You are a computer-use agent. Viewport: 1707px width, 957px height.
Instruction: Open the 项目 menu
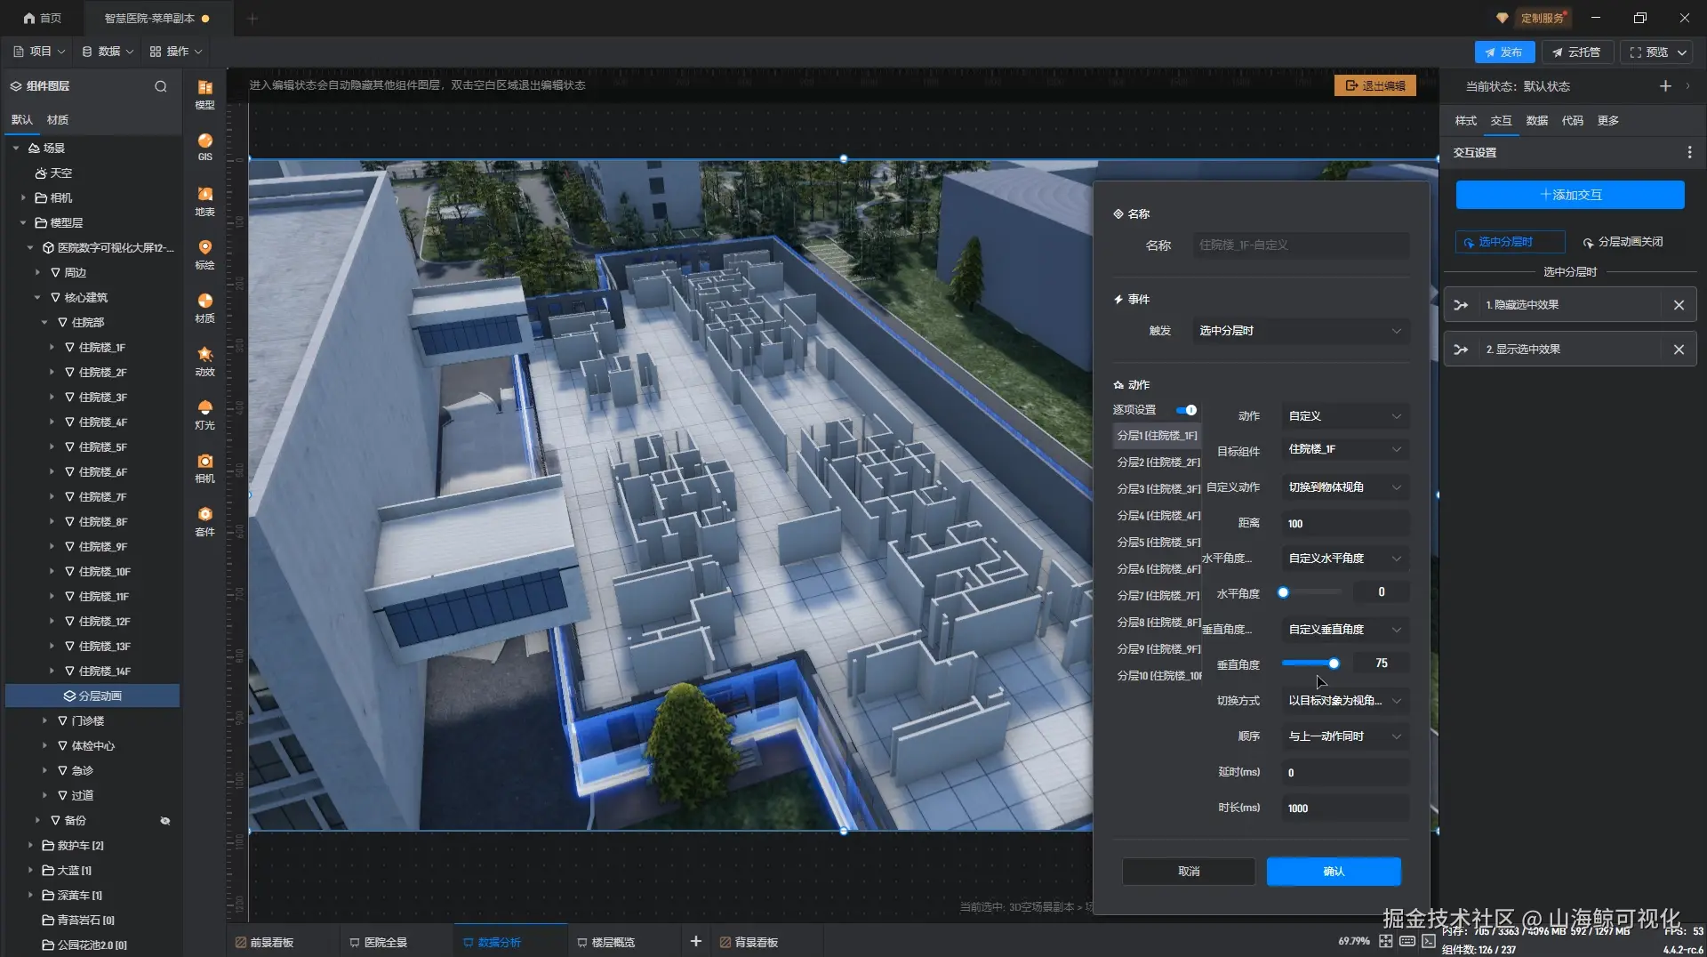coord(39,52)
